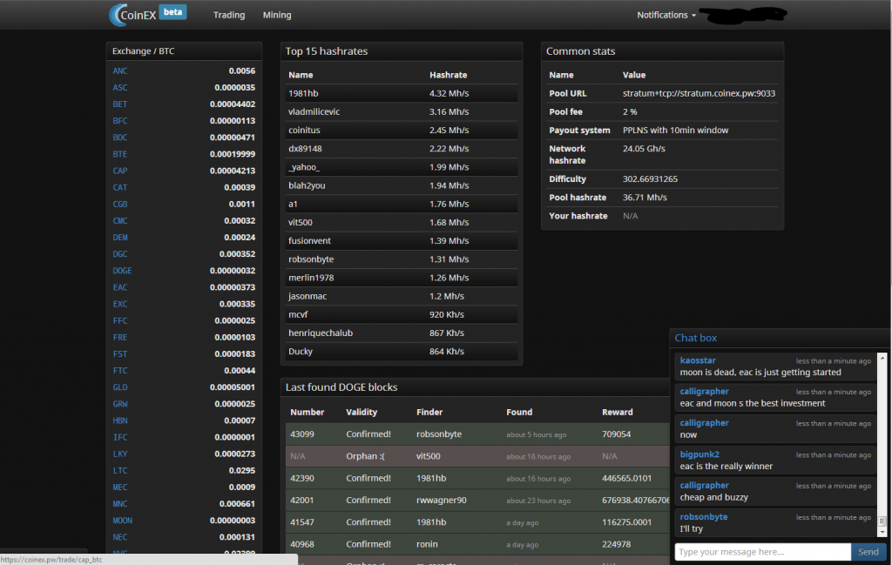Open the GRW exchange link

point(120,404)
